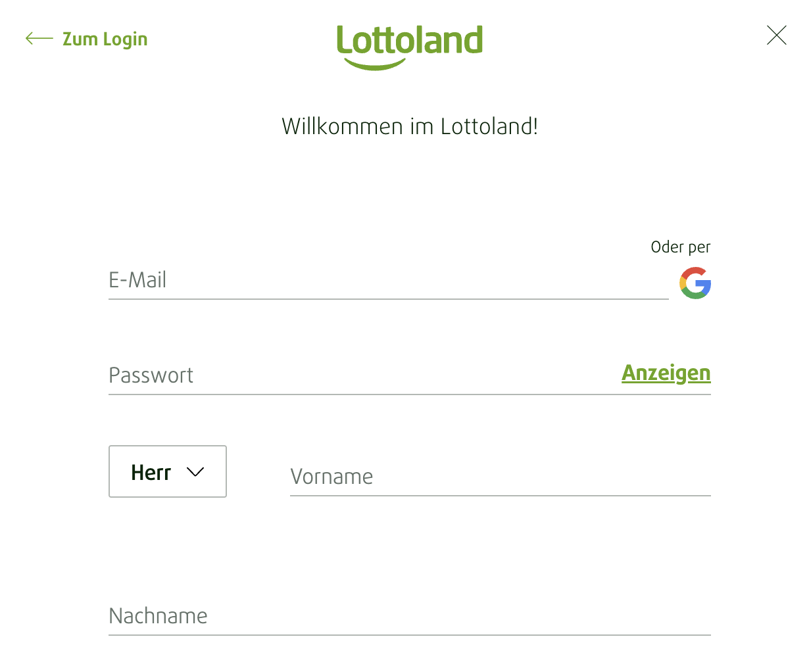Viewport: 809px width, 668px height.
Task: Click the Passwort placeholder text
Action: pos(151,375)
